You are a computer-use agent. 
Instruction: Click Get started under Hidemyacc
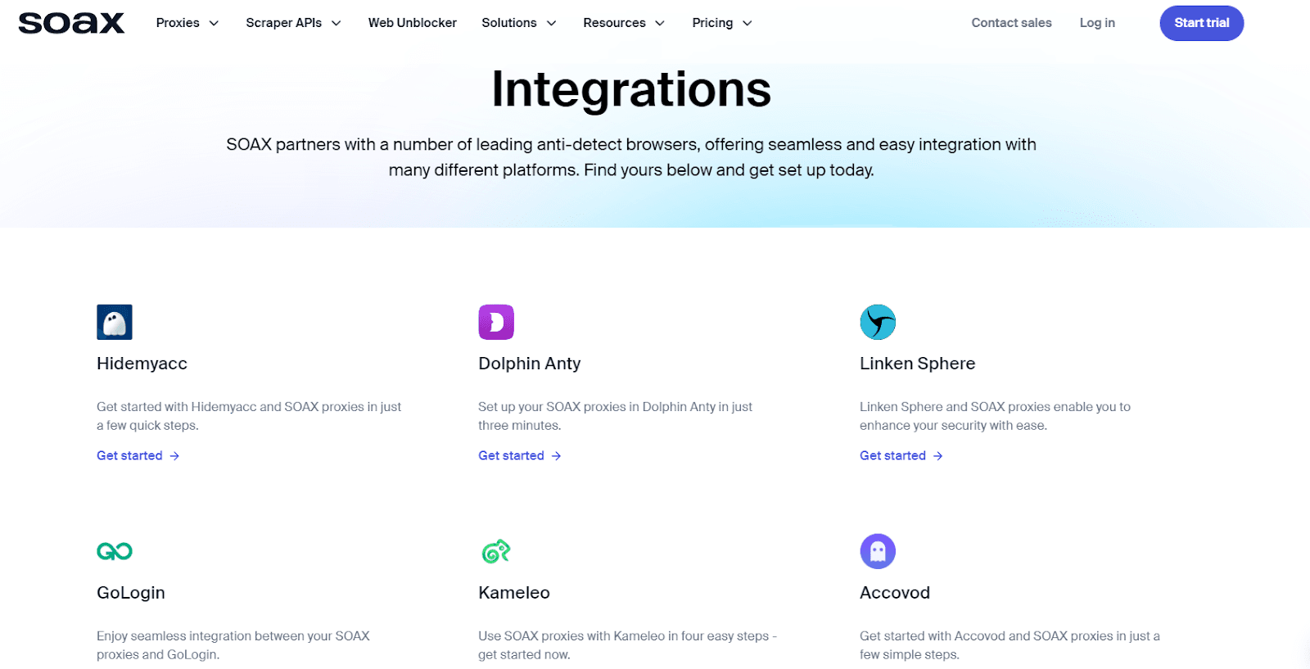coord(129,456)
